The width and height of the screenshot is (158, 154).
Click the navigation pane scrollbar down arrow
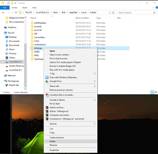click(25, 89)
